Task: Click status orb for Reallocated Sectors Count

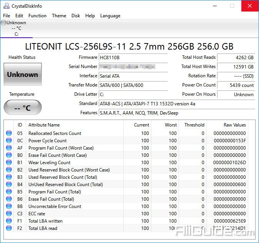Action: coord(9,133)
